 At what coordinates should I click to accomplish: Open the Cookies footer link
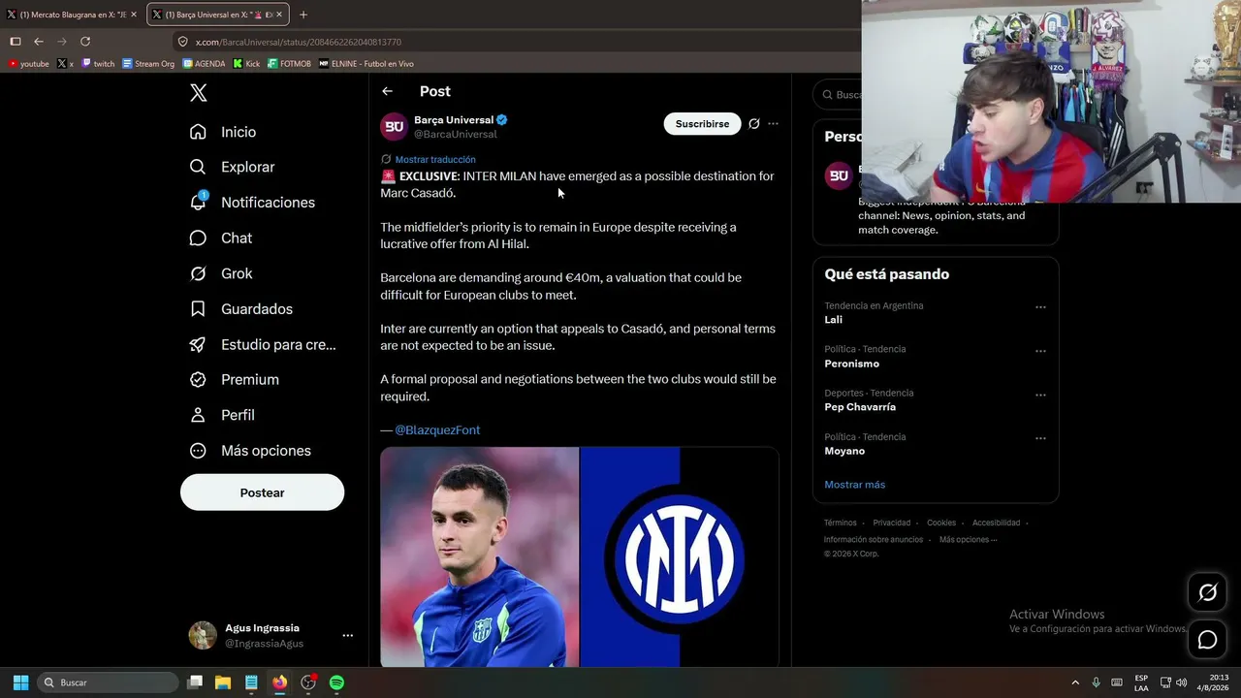(x=941, y=523)
